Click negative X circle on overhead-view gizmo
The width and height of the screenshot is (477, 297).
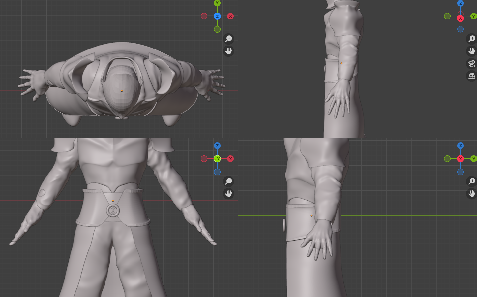[204, 16]
